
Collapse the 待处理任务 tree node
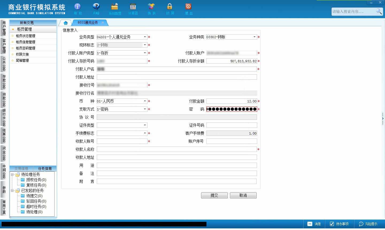pos(12,174)
